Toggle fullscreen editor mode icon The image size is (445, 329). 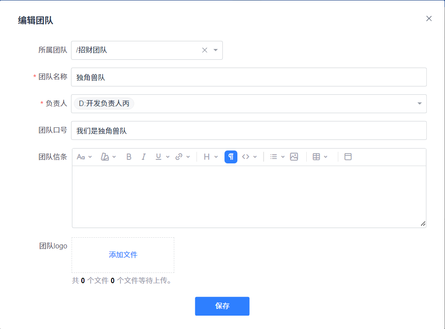pyautogui.click(x=348, y=157)
